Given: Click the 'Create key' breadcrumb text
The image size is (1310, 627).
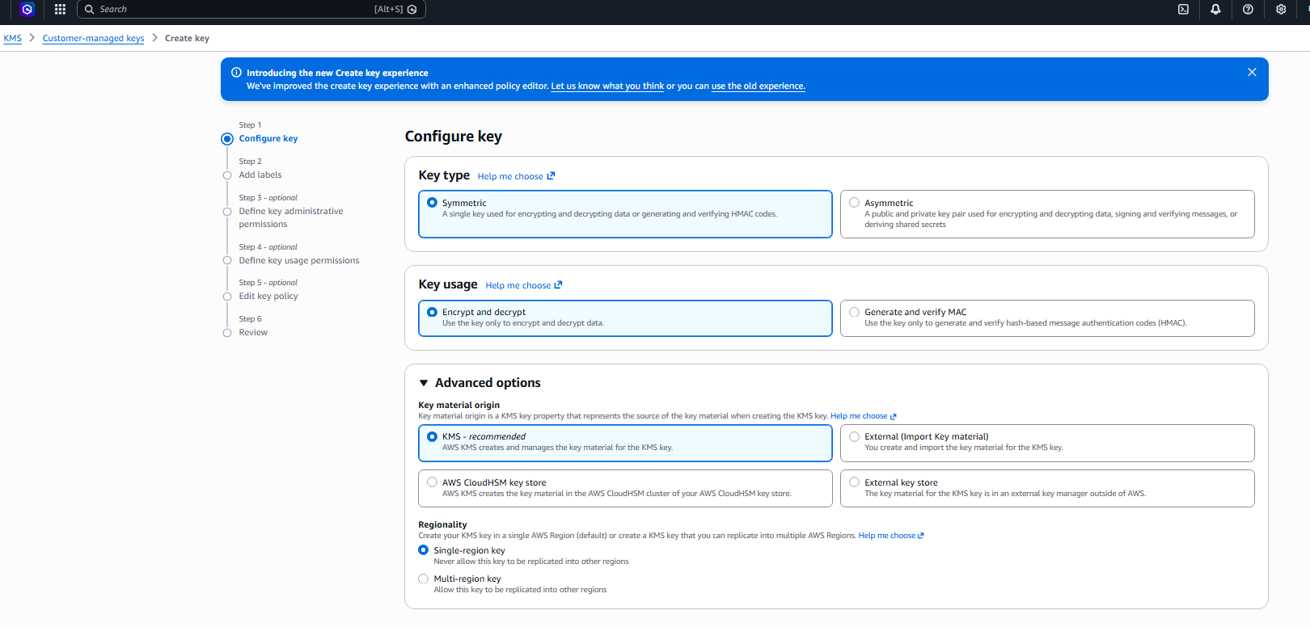Looking at the screenshot, I should click(187, 38).
